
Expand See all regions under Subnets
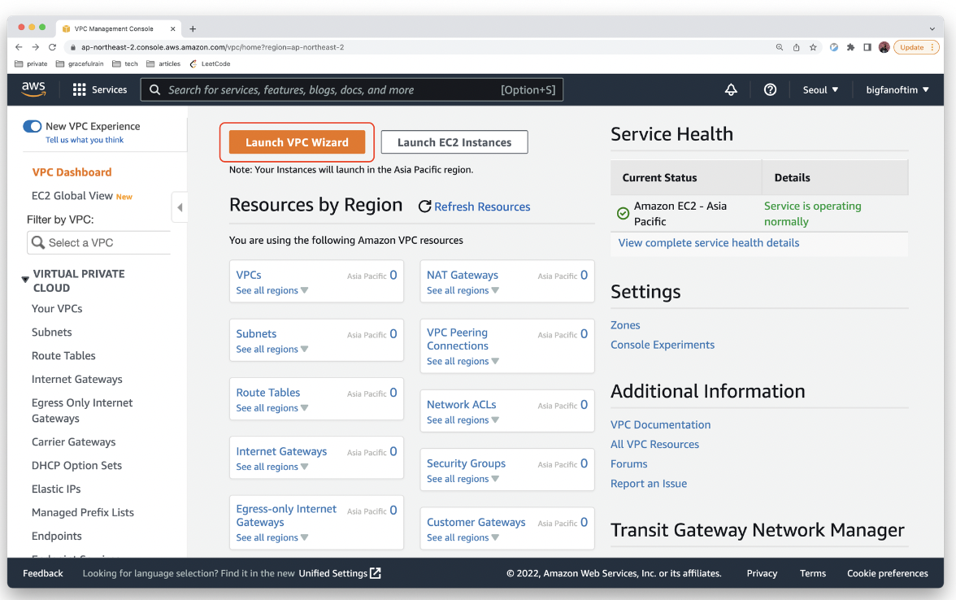(x=272, y=349)
